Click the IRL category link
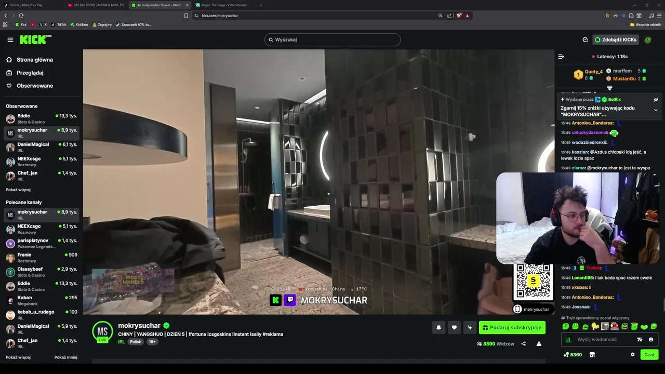This screenshot has height=374, width=665. coord(121,342)
